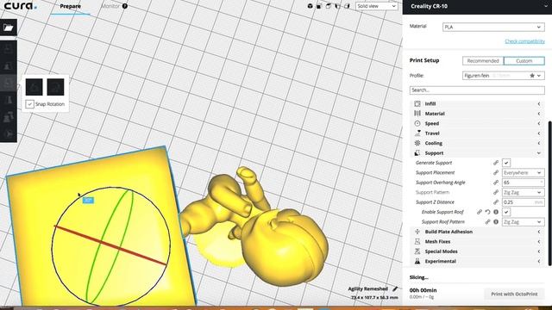Image resolution: width=552 pixels, height=310 pixels.
Task: Open the Profile dropdown
Action: [x=504, y=76]
